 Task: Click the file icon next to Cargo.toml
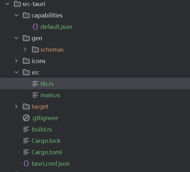tap(26, 152)
